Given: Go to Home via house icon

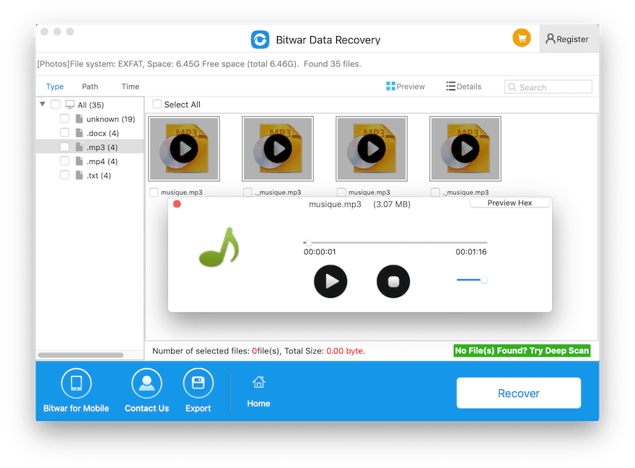Looking at the screenshot, I should tap(259, 381).
